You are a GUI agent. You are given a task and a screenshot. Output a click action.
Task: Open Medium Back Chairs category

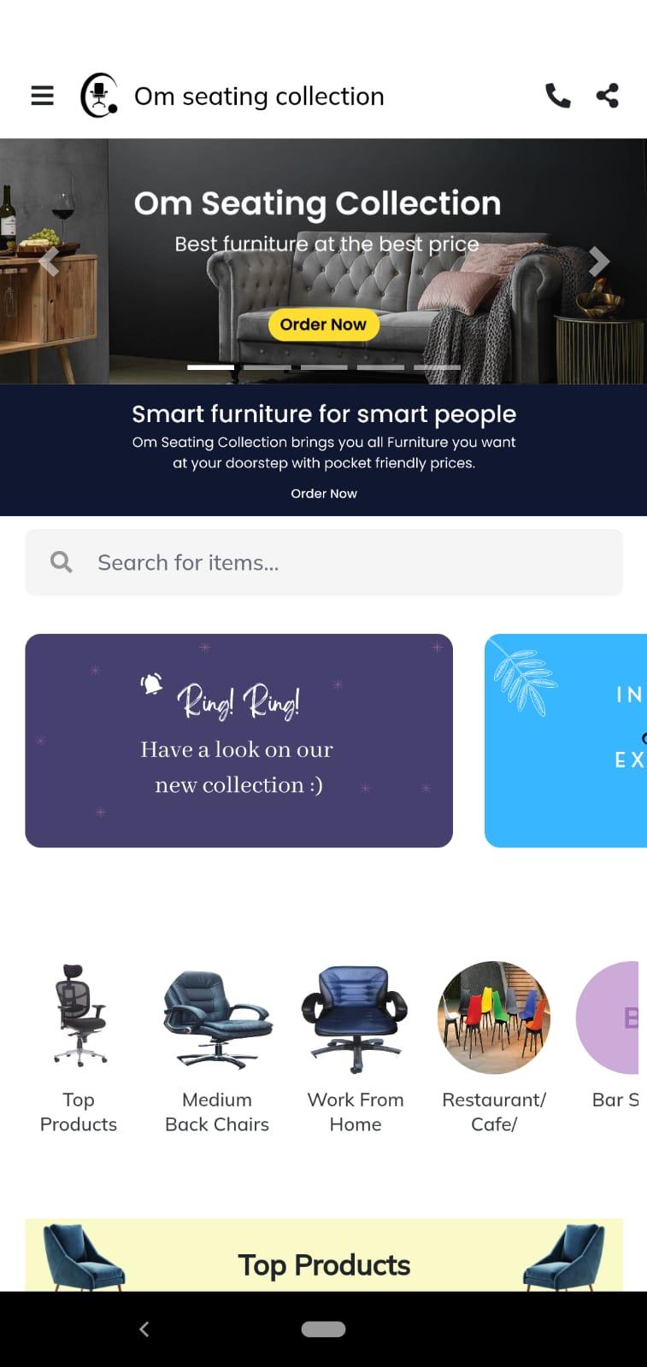click(217, 1049)
